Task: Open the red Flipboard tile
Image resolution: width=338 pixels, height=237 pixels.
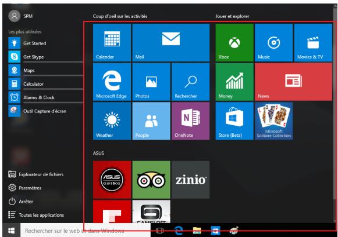Action: [112, 212]
